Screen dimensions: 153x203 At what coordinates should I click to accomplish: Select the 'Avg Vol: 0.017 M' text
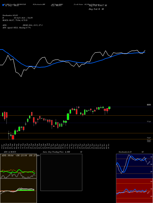pyautogui.click(x=98, y=6)
